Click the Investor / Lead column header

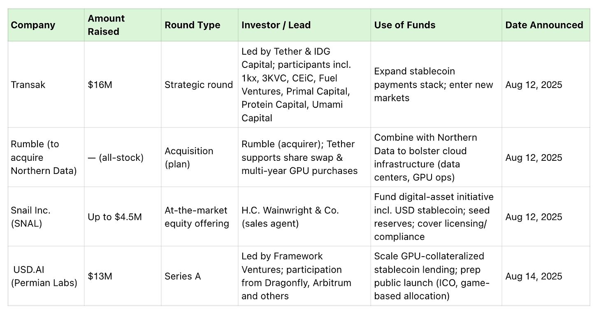point(276,25)
